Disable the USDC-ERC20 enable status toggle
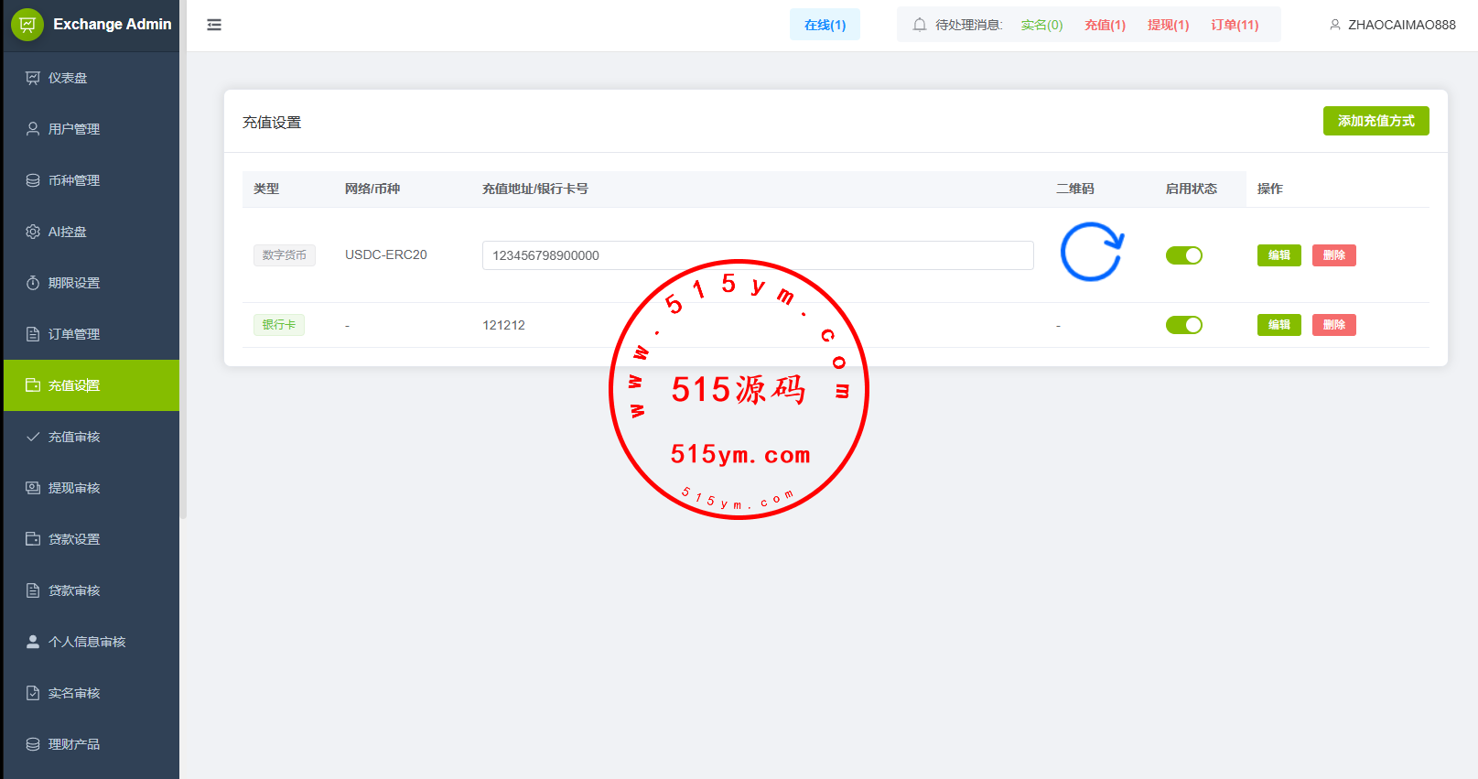1478x779 pixels. (1183, 255)
